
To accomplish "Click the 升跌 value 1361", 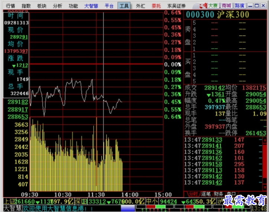I will point(215,94).
